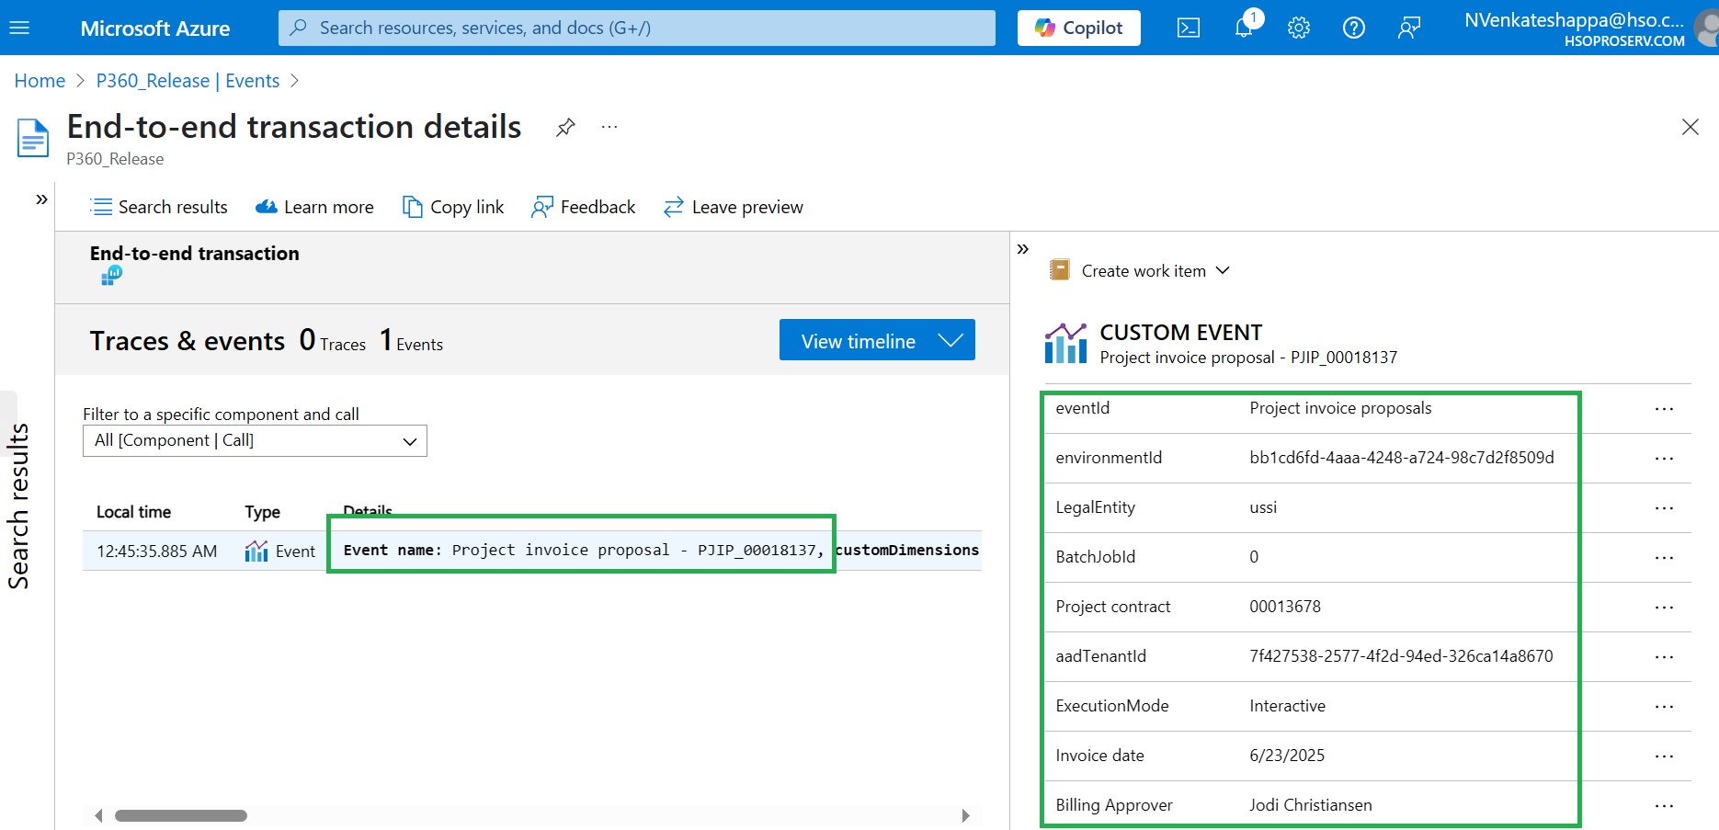Pin End-to-end transaction details to dashboard

[x=565, y=127]
